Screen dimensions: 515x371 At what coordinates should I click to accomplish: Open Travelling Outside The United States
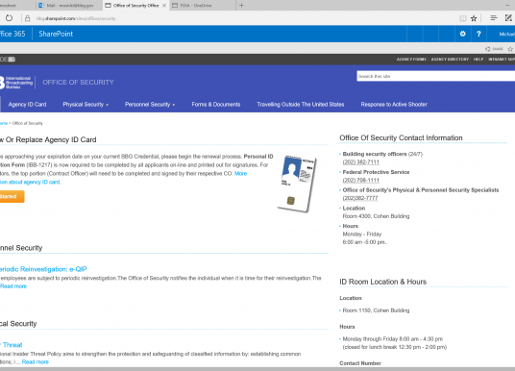click(x=301, y=105)
